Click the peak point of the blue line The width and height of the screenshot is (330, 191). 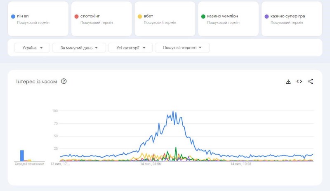point(173,111)
